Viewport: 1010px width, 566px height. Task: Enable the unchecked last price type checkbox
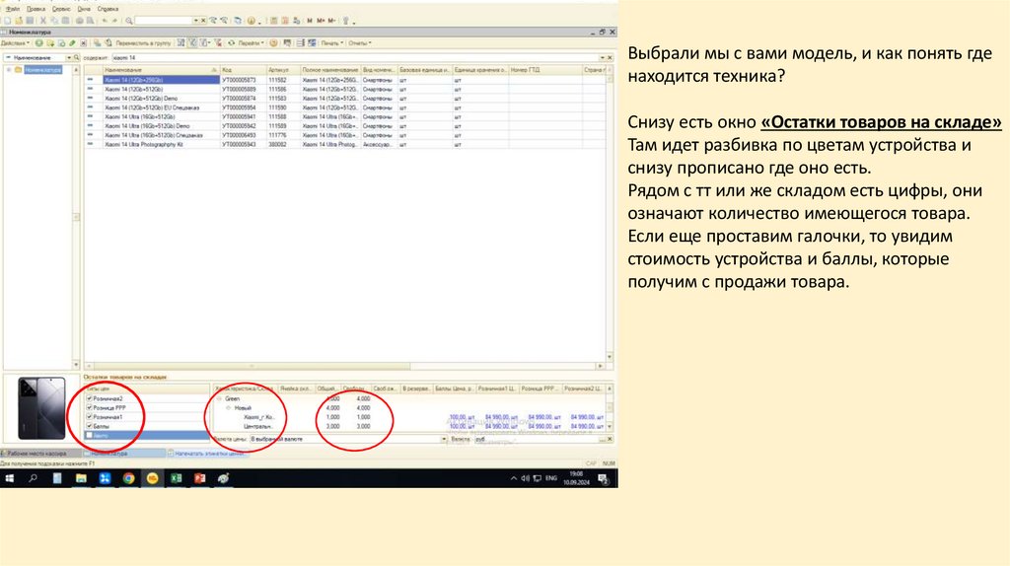pos(89,435)
